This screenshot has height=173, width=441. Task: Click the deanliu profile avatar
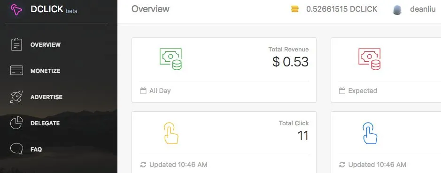(397, 10)
